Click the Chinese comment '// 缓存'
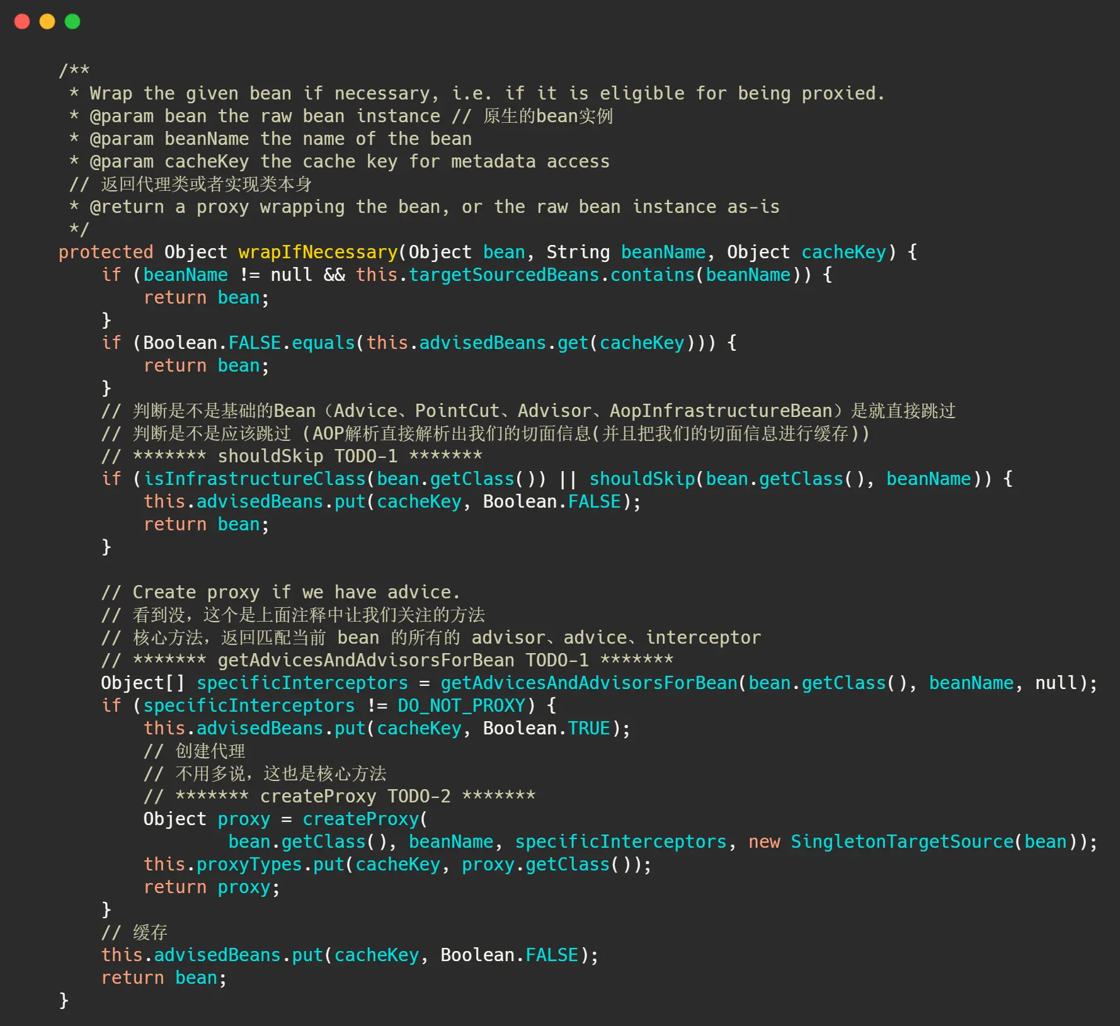 coord(134,932)
